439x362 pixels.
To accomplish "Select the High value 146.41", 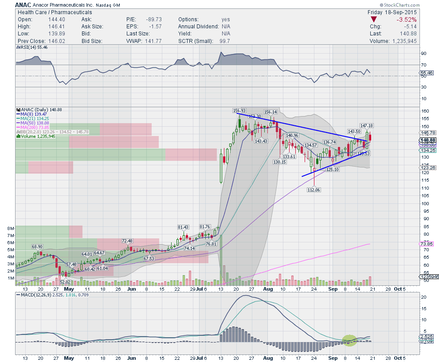I will tap(57, 27).
